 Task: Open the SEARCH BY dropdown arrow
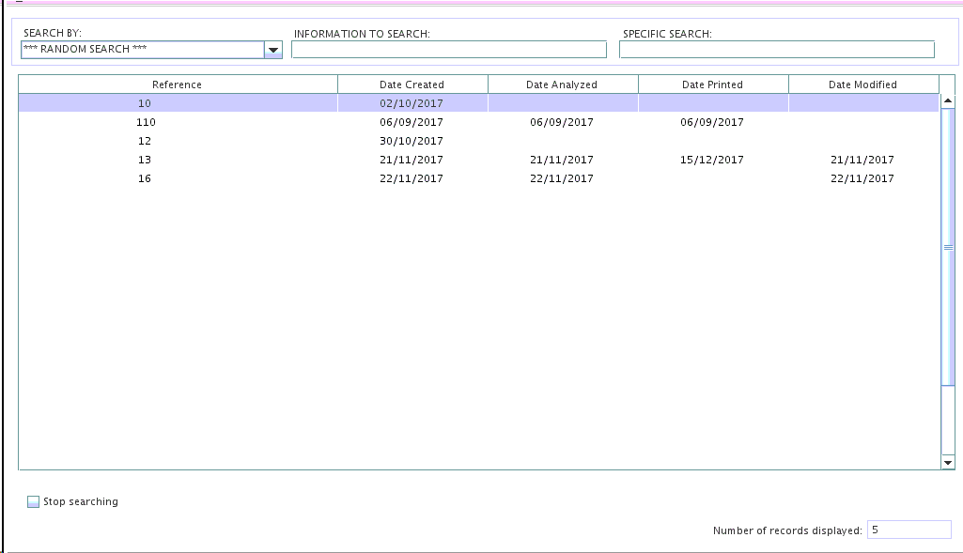[x=273, y=50]
